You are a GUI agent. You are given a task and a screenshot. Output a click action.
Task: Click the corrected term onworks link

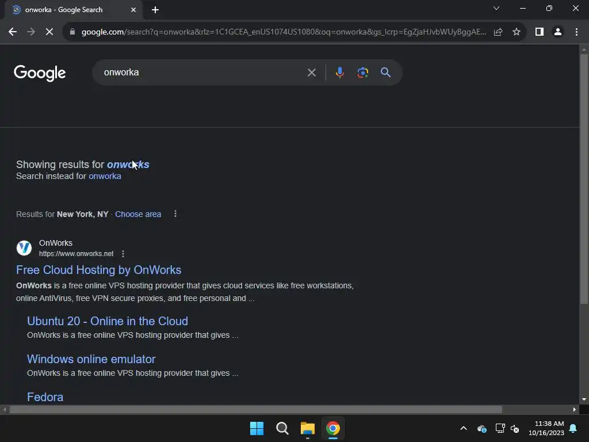click(128, 165)
